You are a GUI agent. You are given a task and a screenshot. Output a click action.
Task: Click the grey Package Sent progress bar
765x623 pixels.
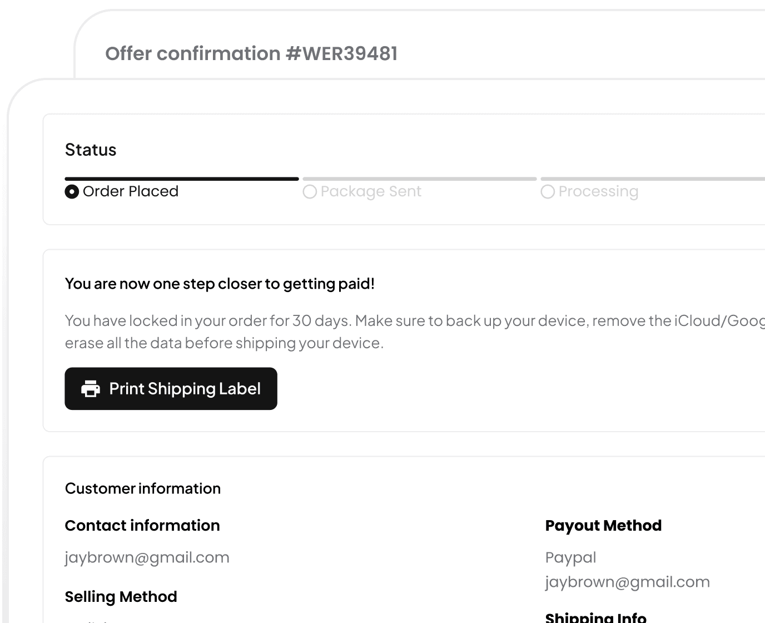point(420,179)
